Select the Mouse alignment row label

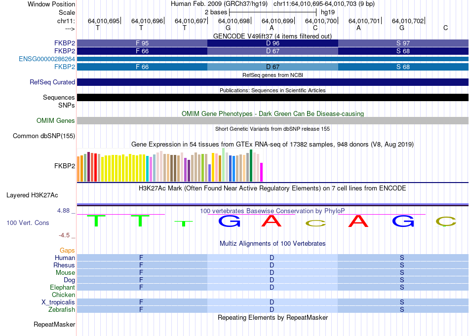pos(65,273)
